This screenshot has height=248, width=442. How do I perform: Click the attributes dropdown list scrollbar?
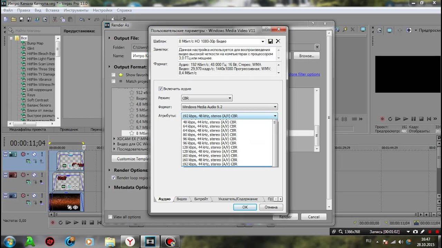tap(275, 143)
